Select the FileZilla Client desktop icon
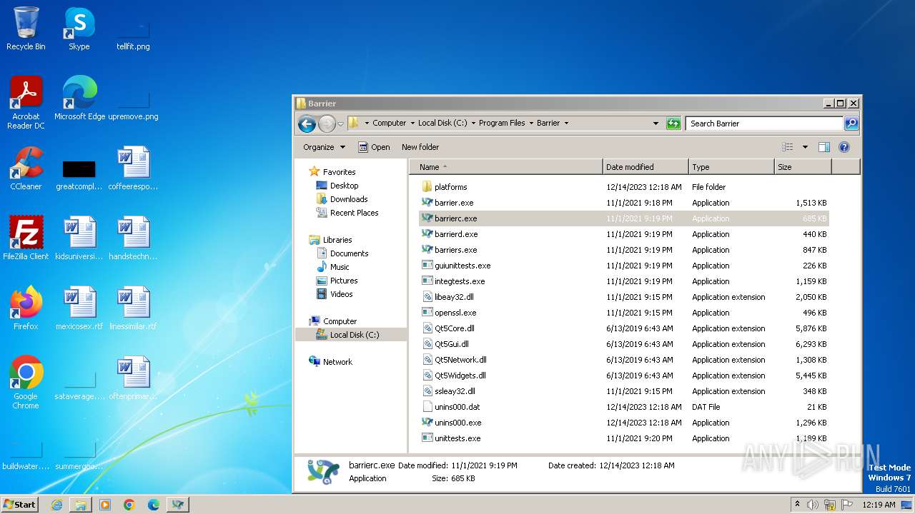This screenshot has height=514, width=915. [x=26, y=238]
